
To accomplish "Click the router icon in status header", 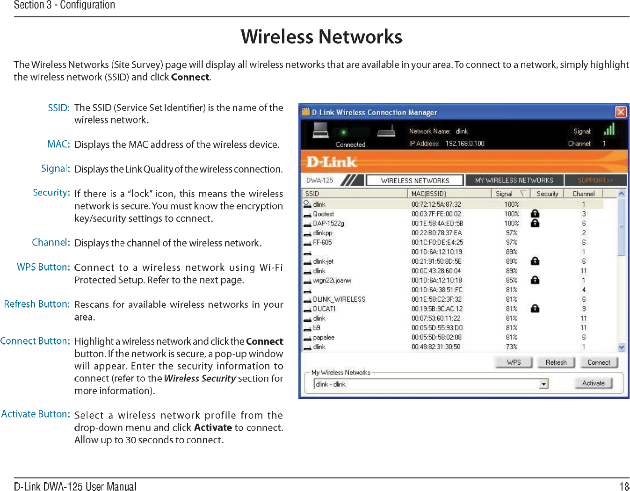I will tap(386, 131).
